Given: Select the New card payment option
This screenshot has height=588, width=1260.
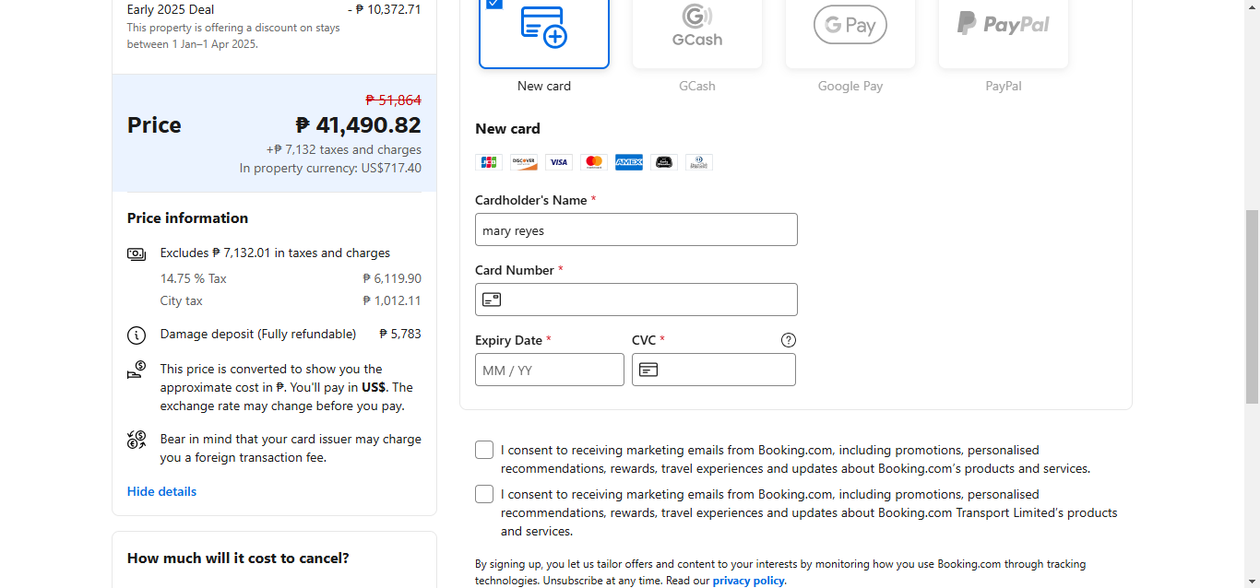Looking at the screenshot, I should [544, 32].
